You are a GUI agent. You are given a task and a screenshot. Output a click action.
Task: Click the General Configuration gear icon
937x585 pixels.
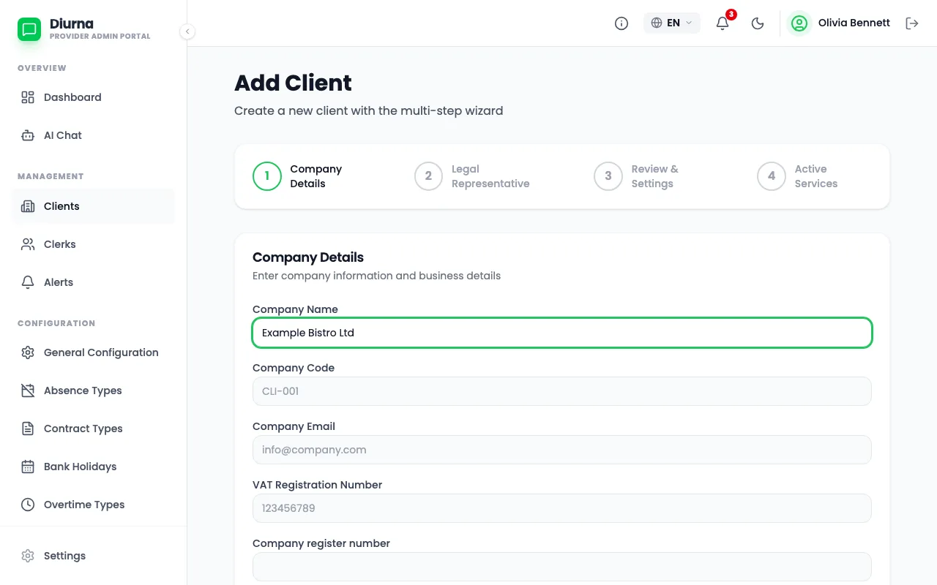(x=28, y=352)
